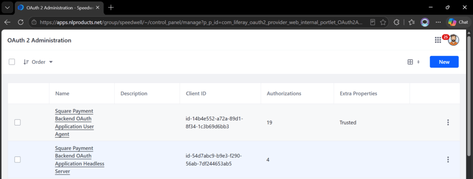Click the Description column header

134,93
